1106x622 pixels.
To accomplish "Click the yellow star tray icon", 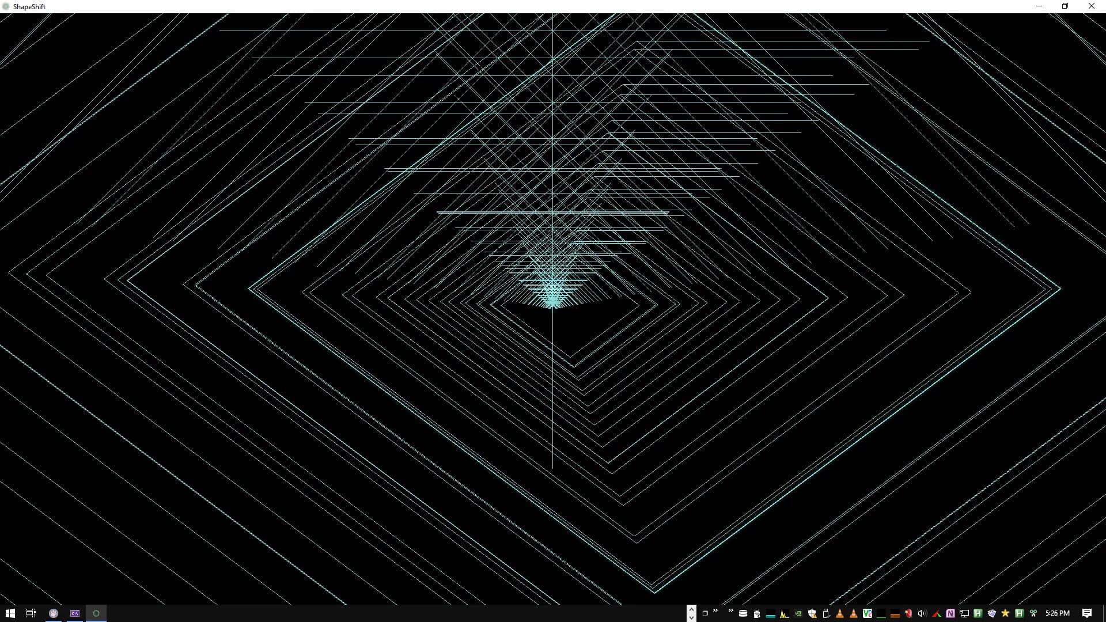I will [x=1005, y=613].
